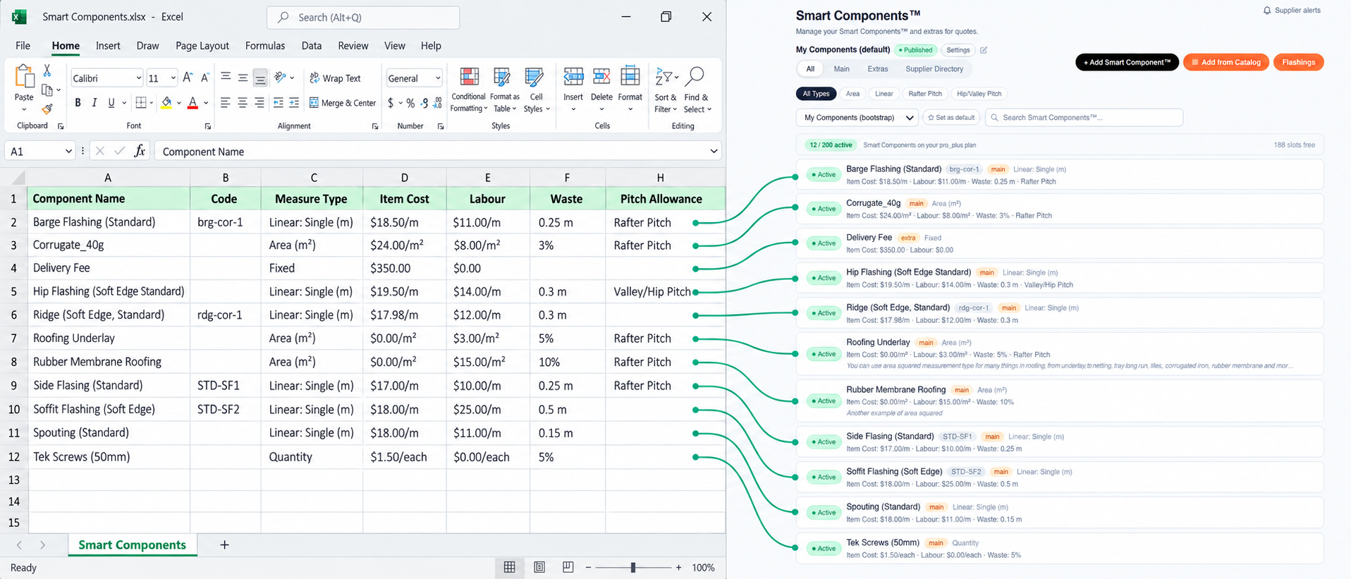1351x579 pixels.
Task: Click the Search Smart Components field
Action: click(1084, 118)
